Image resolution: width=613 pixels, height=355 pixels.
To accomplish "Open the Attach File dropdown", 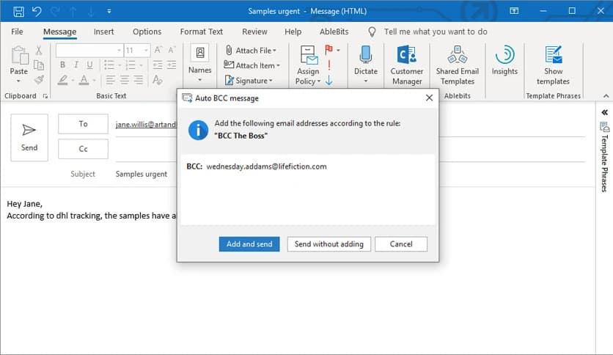I will 251,51.
